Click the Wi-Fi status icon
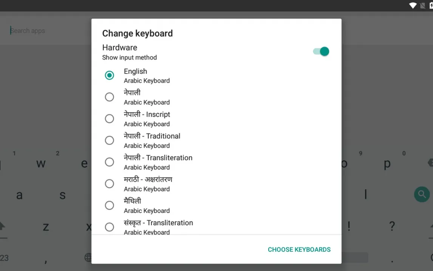433x271 pixels. tap(413, 6)
